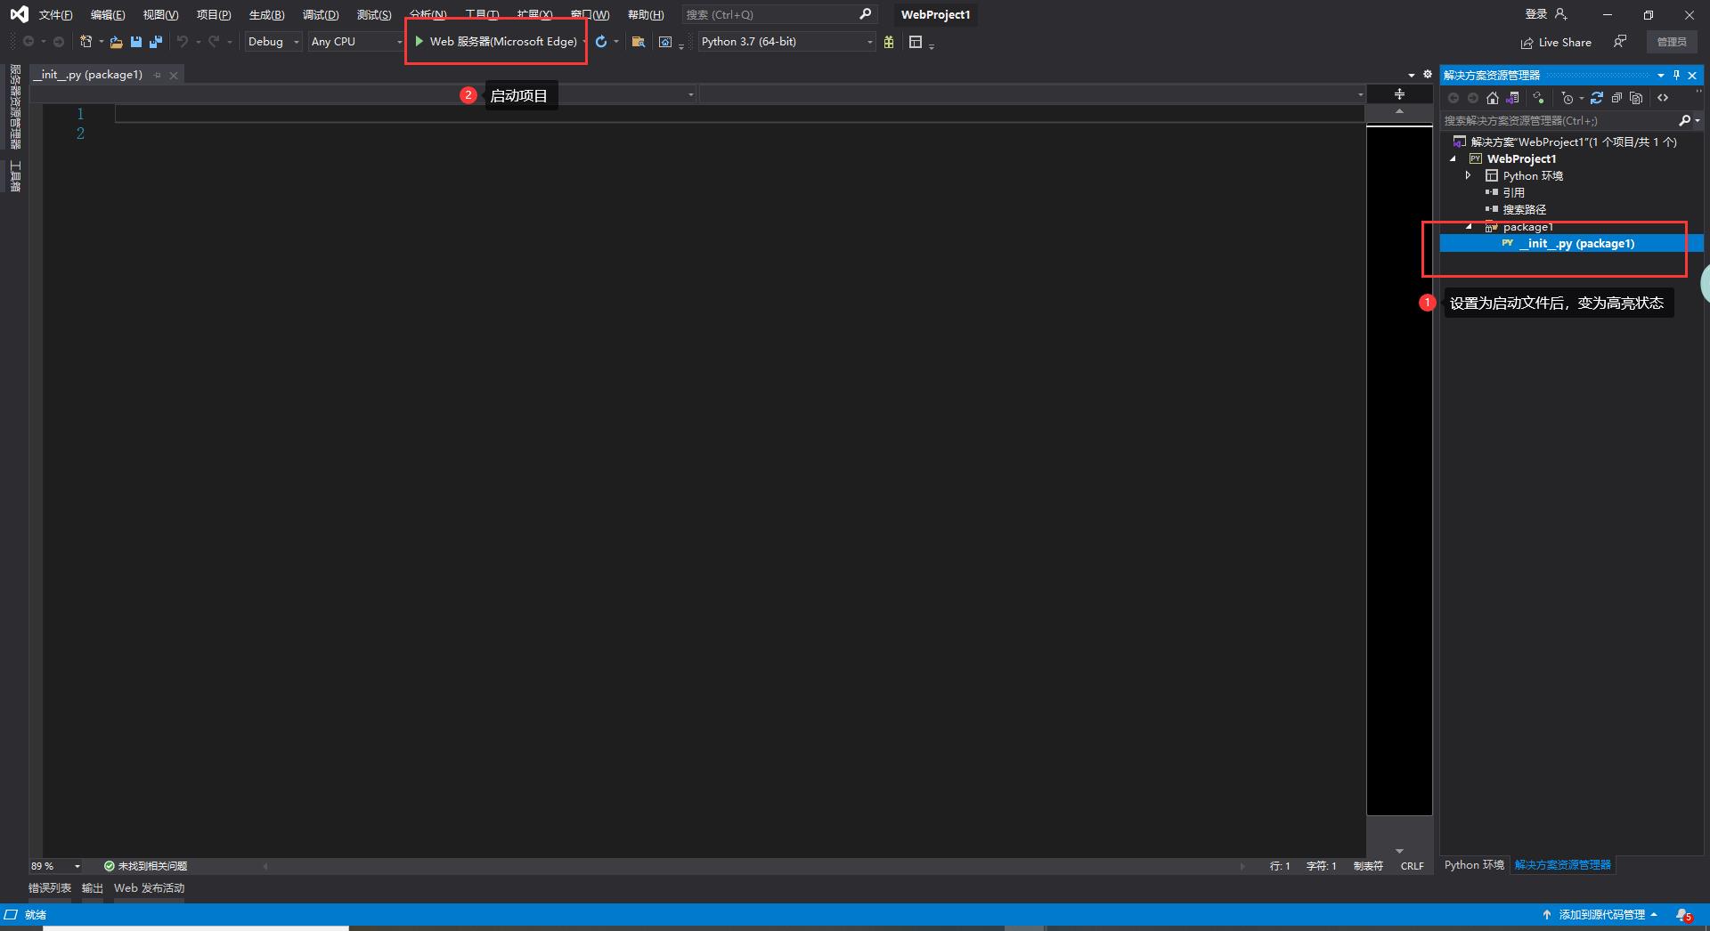
Task: Toggle the pin on the __init__.py tab
Action: tap(158, 76)
